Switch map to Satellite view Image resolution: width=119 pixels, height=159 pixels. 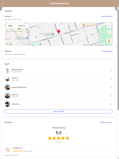[x=22, y=26]
